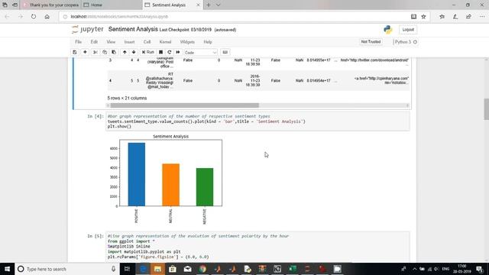Click the Logout button

click(408, 30)
